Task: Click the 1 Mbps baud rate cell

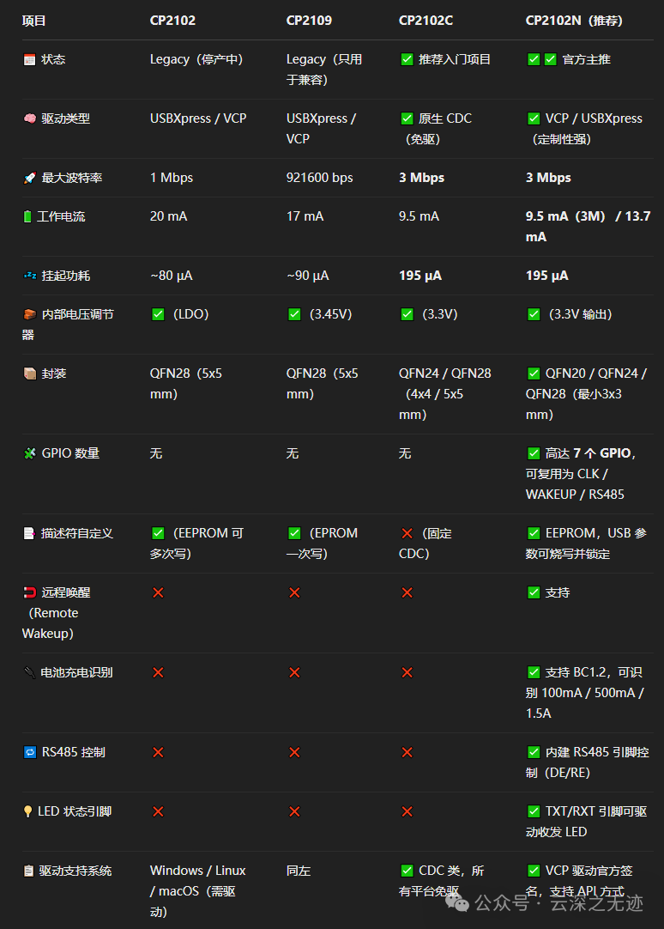Action: click(172, 178)
